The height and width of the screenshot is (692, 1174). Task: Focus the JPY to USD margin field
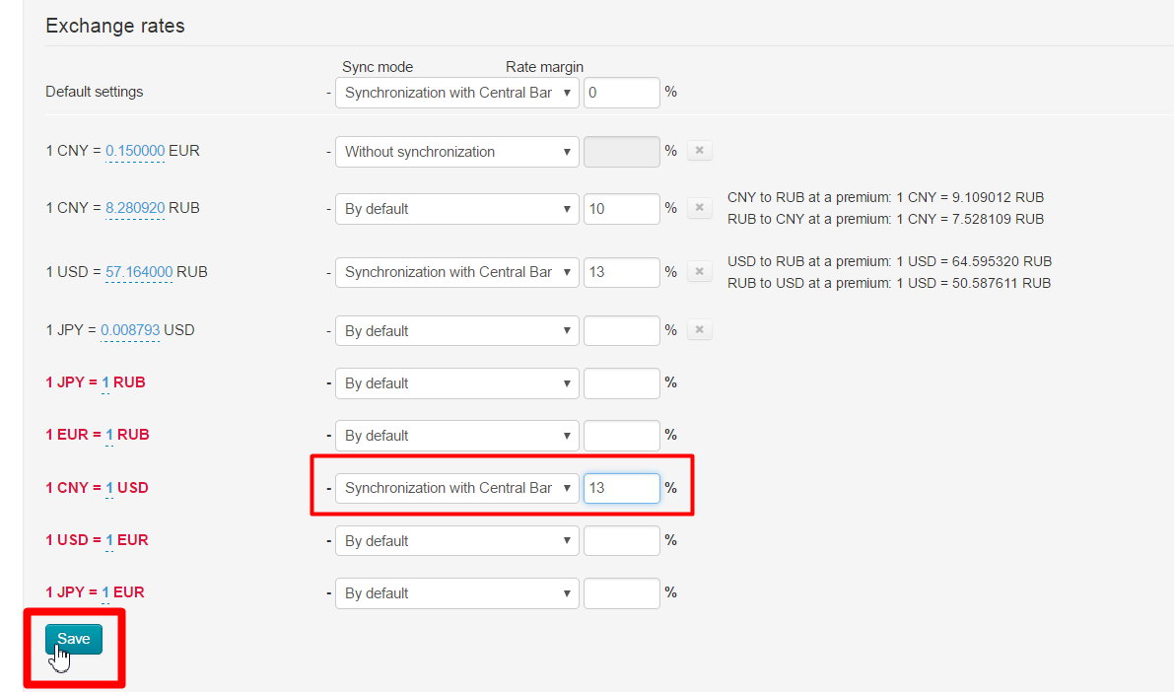621,331
